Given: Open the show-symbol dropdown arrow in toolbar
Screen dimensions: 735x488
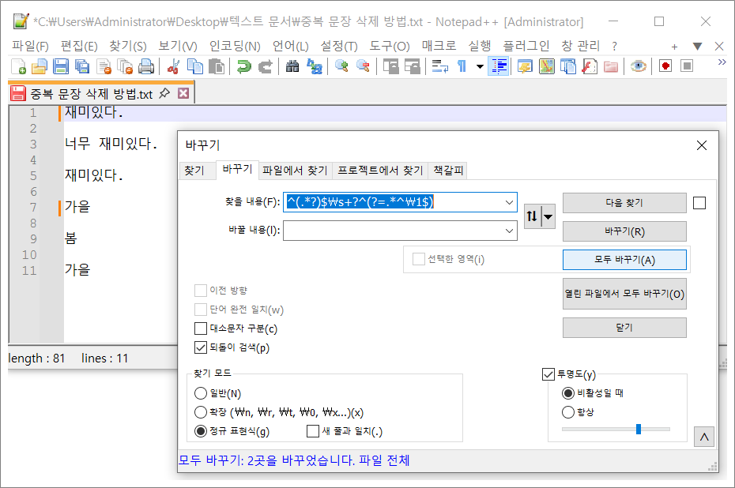Looking at the screenshot, I should (480, 66).
